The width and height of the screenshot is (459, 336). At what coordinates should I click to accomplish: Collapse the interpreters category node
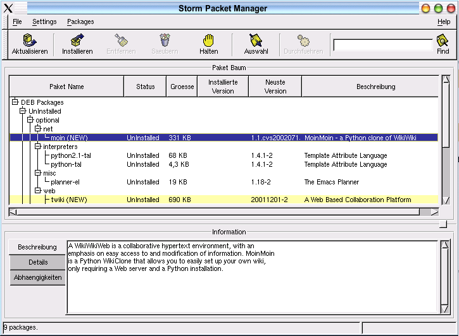tap(38, 147)
